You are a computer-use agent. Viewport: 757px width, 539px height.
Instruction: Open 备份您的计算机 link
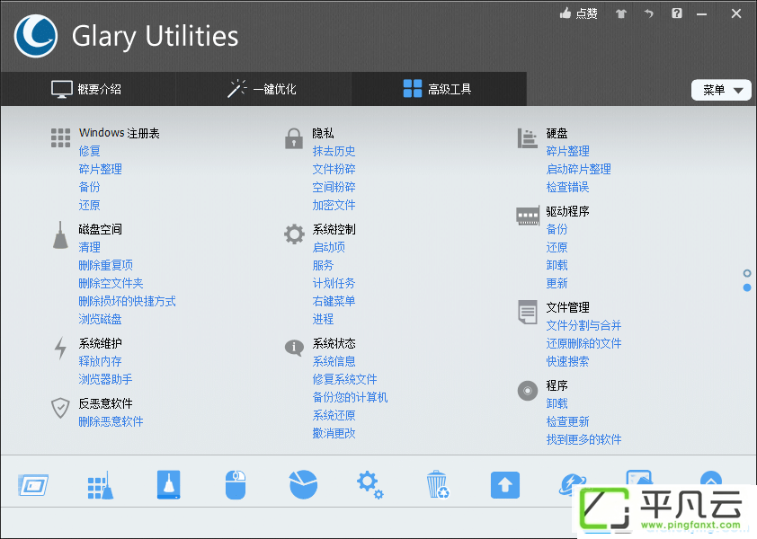[350, 397]
